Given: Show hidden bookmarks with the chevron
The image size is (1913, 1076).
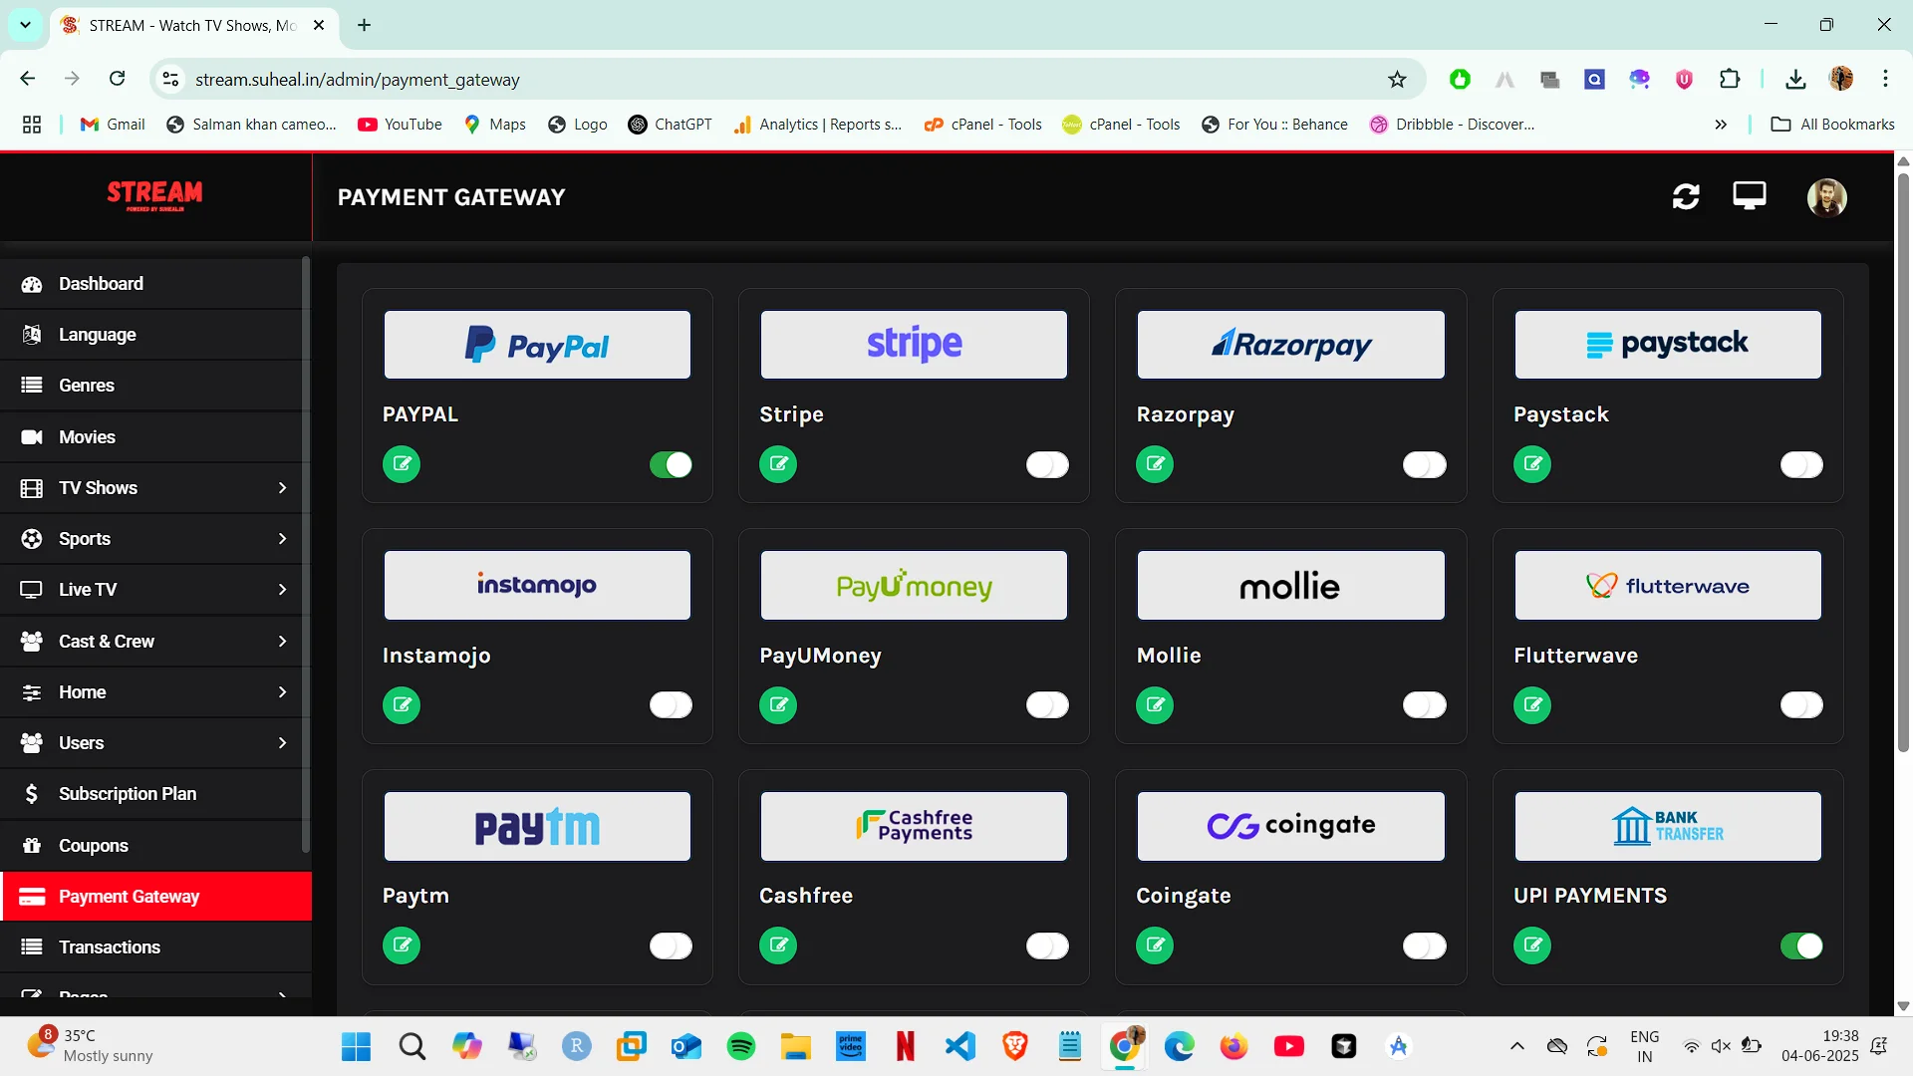Looking at the screenshot, I should pyautogui.click(x=1721, y=125).
